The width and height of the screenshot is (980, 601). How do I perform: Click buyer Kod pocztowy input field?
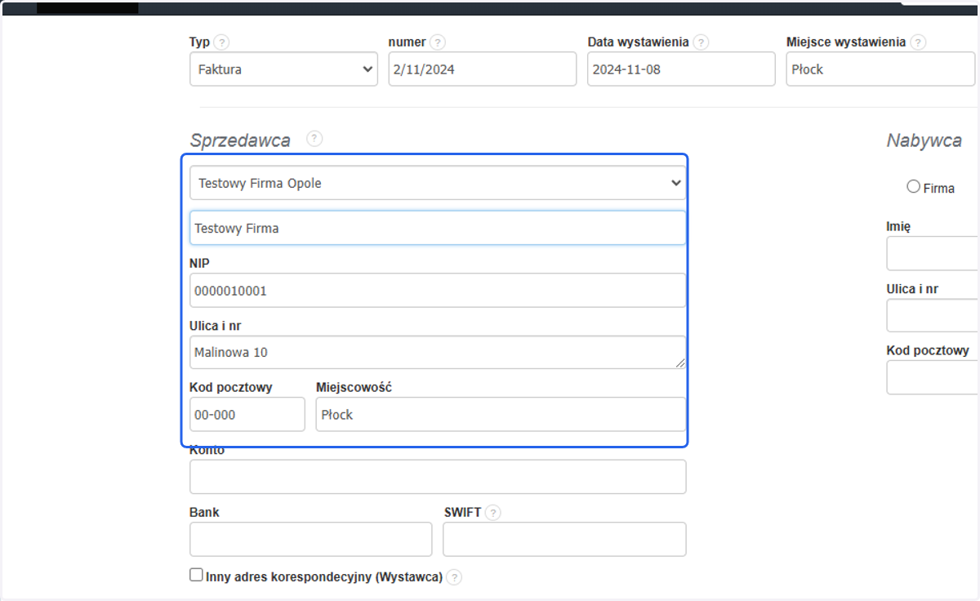click(933, 377)
